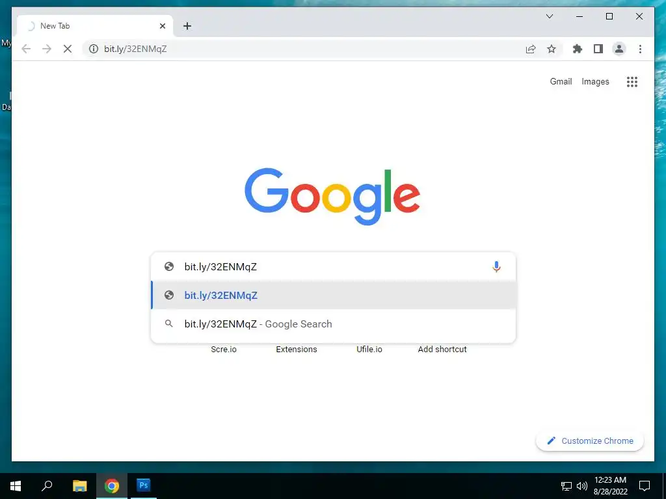Select the New Tab tab
The image size is (666, 499).
tap(95, 26)
